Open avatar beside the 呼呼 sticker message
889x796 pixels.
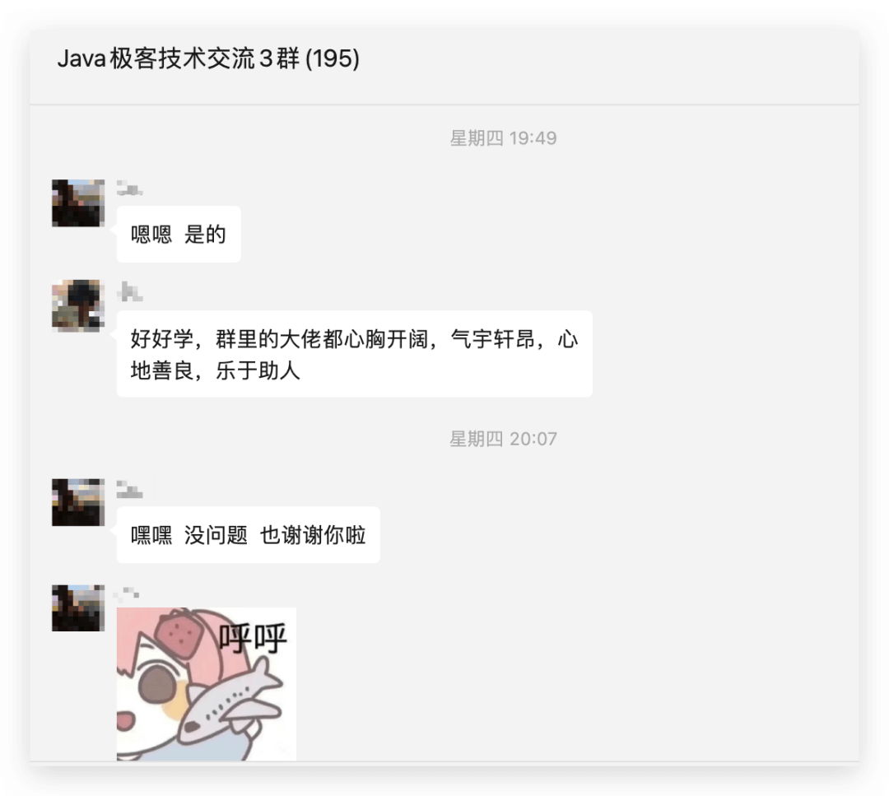[78, 607]
